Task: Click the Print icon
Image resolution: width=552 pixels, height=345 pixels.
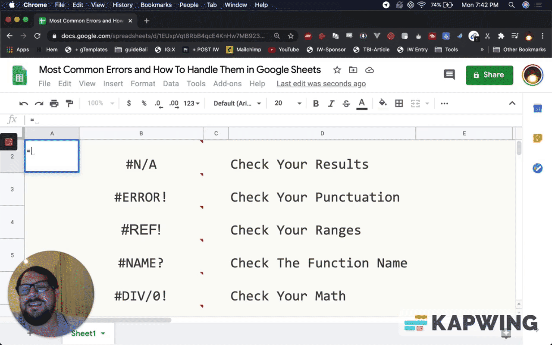Action: point(54,103)
